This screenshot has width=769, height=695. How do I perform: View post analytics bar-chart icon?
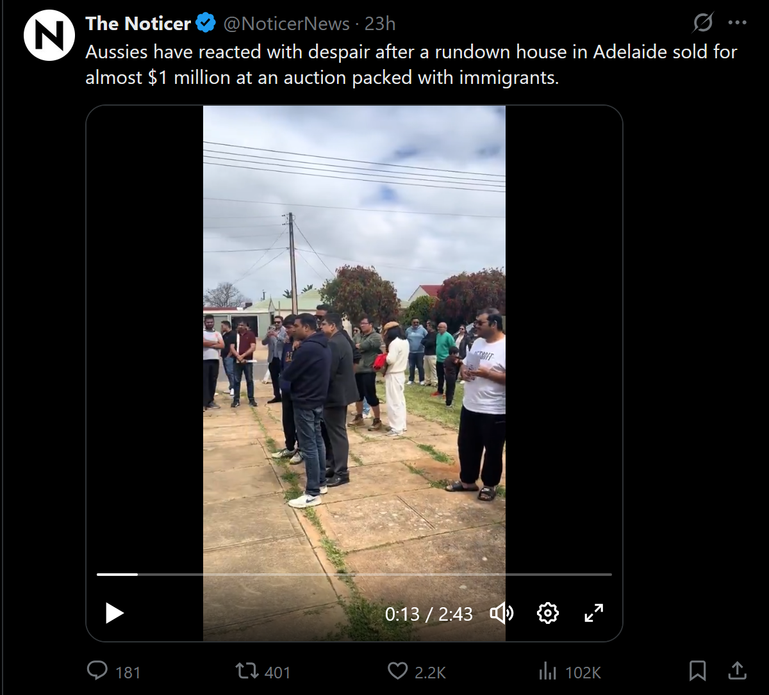[x=548, y=671]
